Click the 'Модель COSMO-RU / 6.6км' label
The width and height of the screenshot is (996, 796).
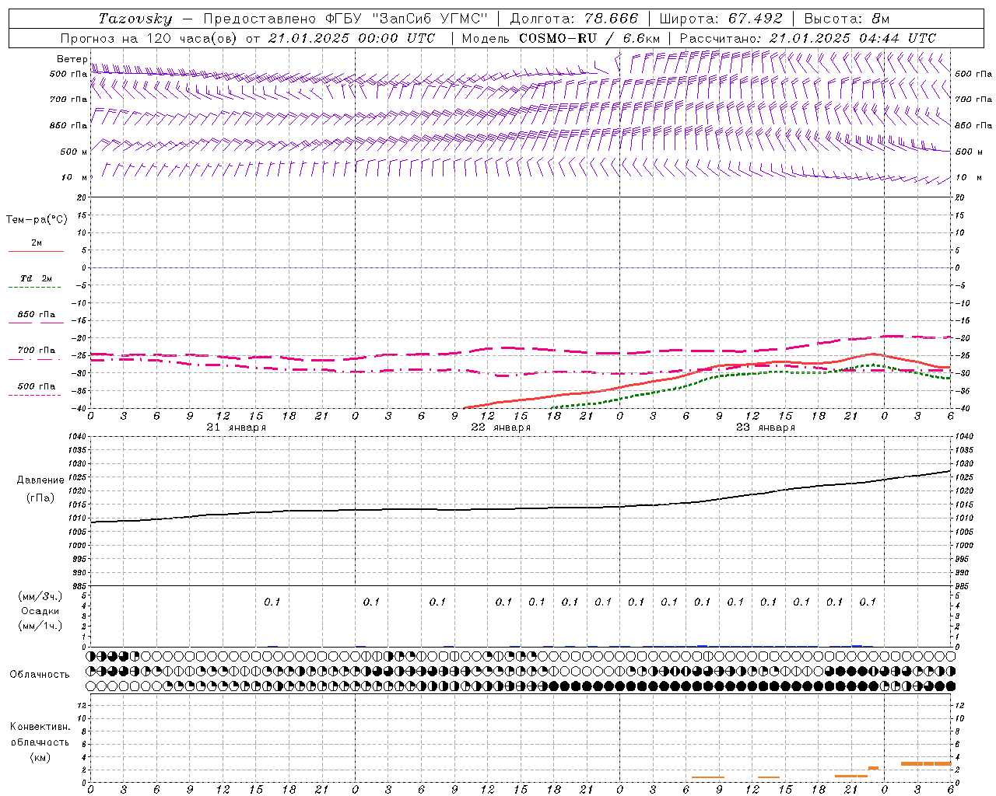coord(561,38)
